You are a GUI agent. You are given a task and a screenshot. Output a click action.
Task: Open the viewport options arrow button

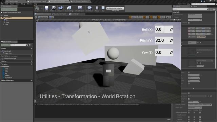click(36, 17)
